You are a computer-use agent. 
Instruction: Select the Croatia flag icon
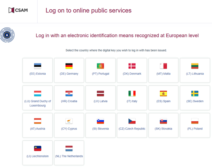[69, 93]
